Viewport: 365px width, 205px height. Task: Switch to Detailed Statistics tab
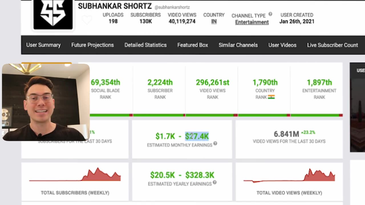click(145, 45)
